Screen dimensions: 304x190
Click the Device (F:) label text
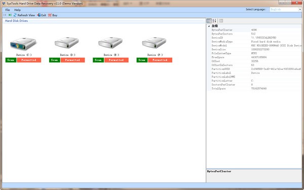click(x=155, y=55)
